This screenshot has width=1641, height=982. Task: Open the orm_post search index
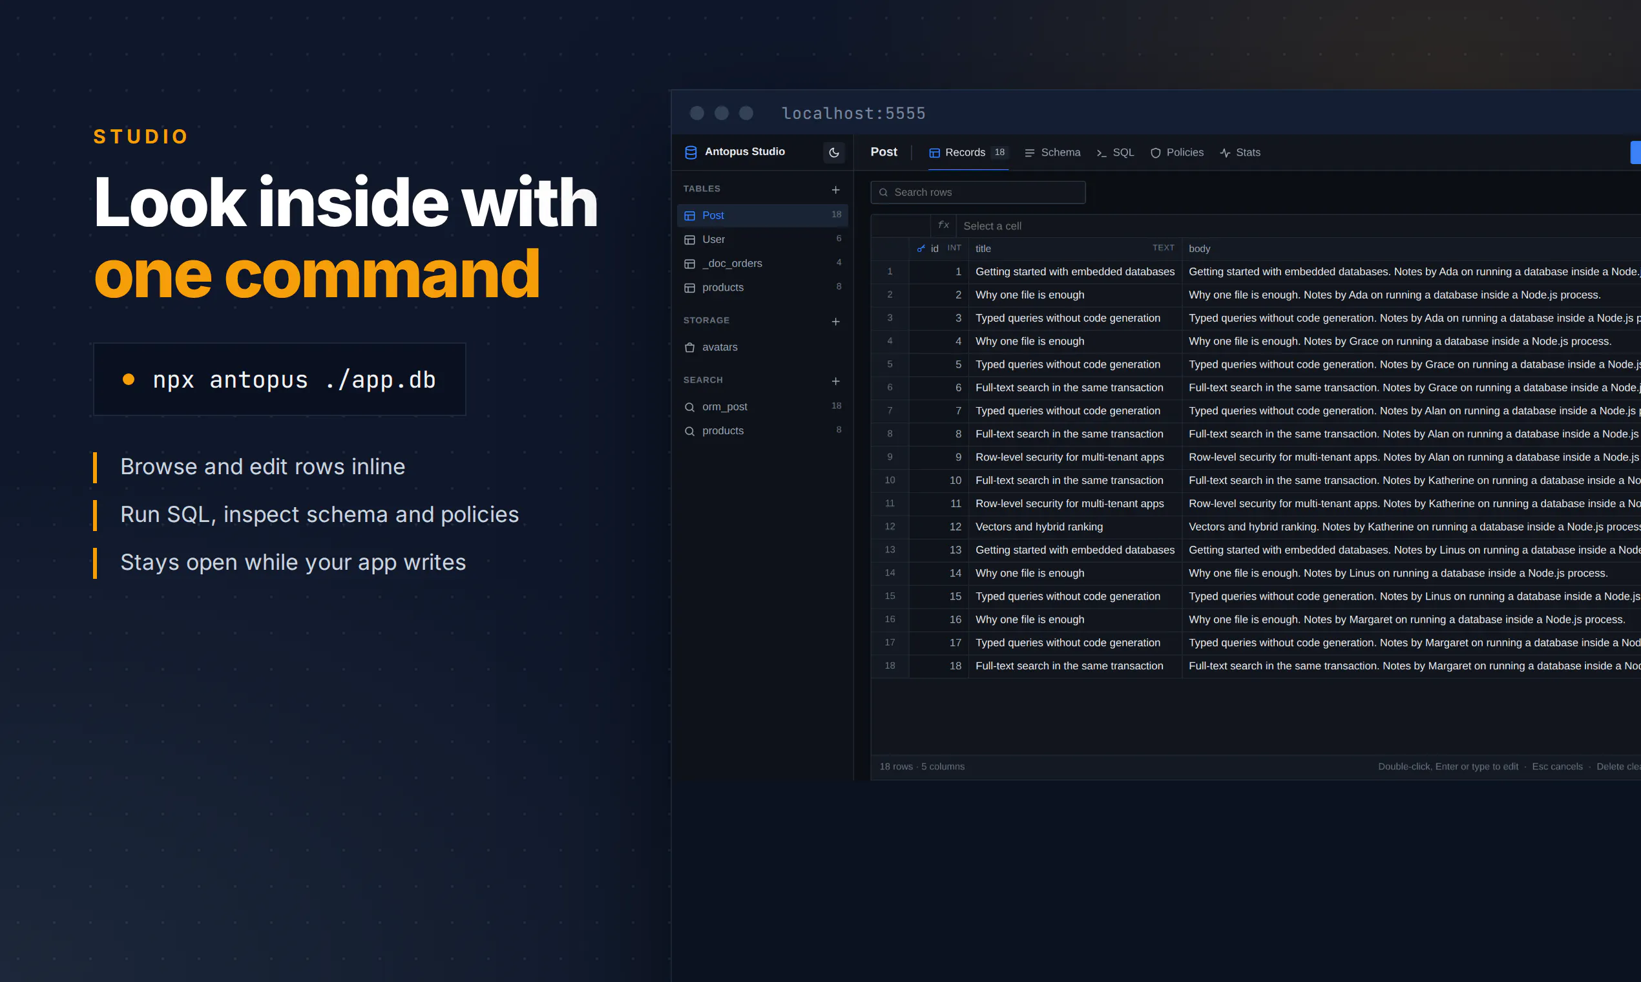[x=762, y=406]
